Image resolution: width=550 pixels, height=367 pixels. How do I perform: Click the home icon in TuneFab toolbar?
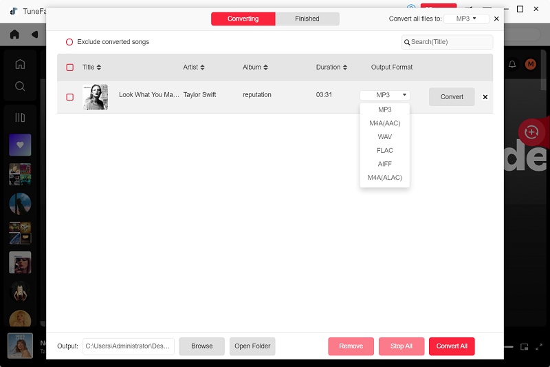tap(14, 34)
